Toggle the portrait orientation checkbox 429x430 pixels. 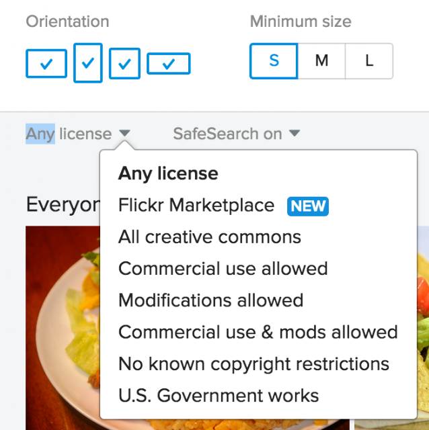88,62
